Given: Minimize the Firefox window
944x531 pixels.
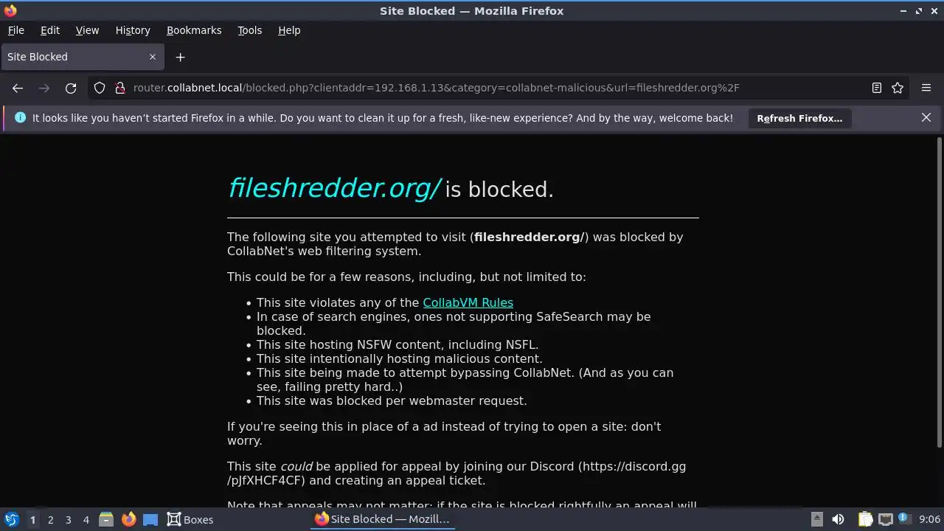Looking at the screenshot, I should pos(903,11).
